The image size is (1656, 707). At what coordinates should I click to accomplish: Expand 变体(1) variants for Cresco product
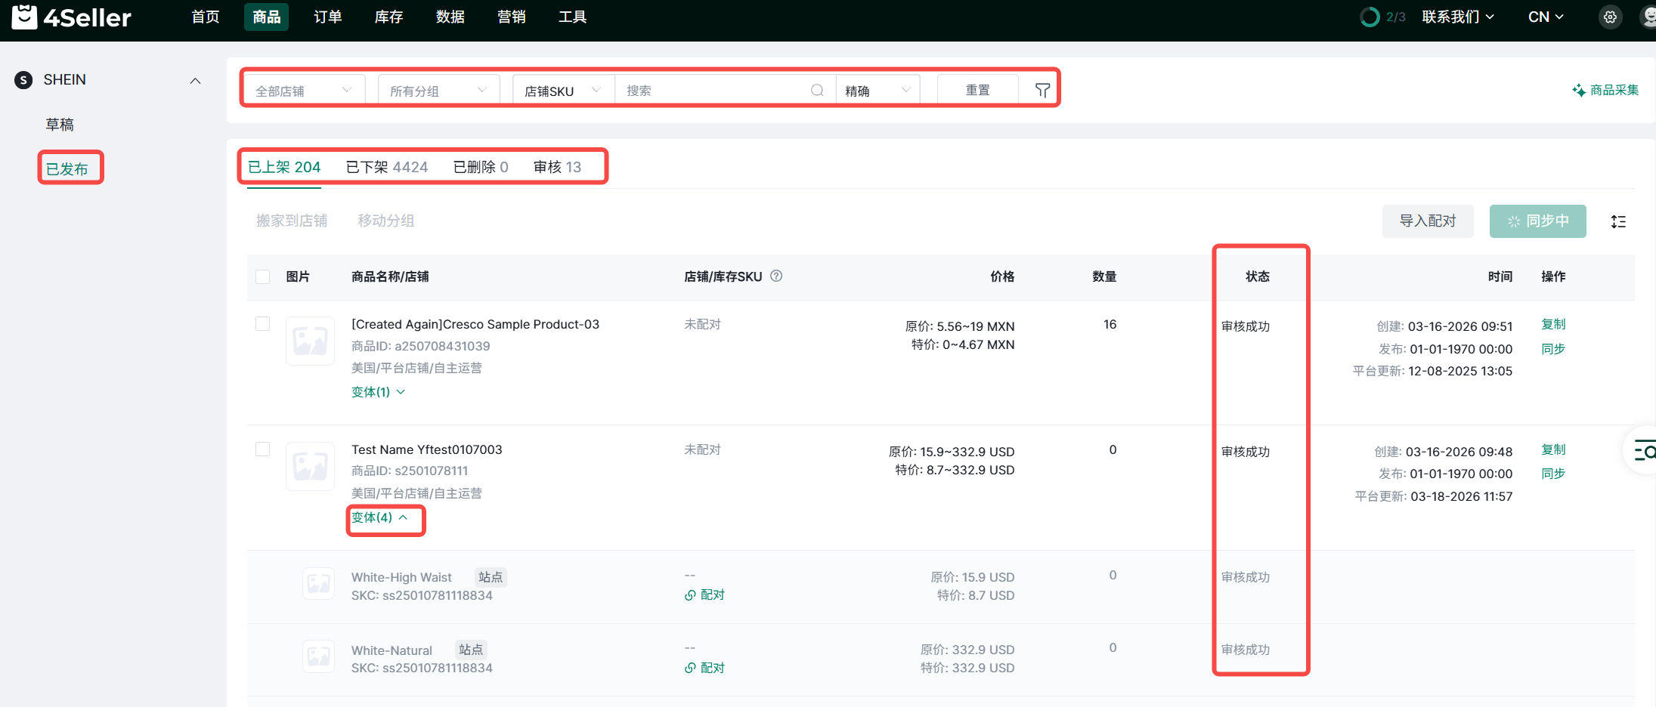click(x=378, y=392)
